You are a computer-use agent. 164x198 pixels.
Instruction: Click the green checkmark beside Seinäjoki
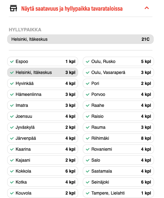point(87,182)
